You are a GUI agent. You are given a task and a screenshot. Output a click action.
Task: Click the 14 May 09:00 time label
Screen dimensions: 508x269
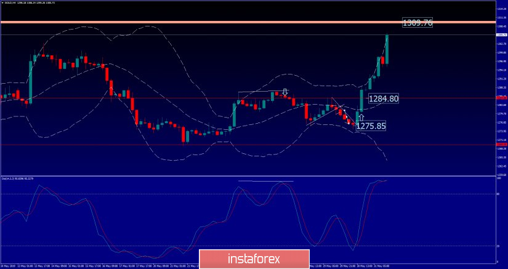pos(59,266)
